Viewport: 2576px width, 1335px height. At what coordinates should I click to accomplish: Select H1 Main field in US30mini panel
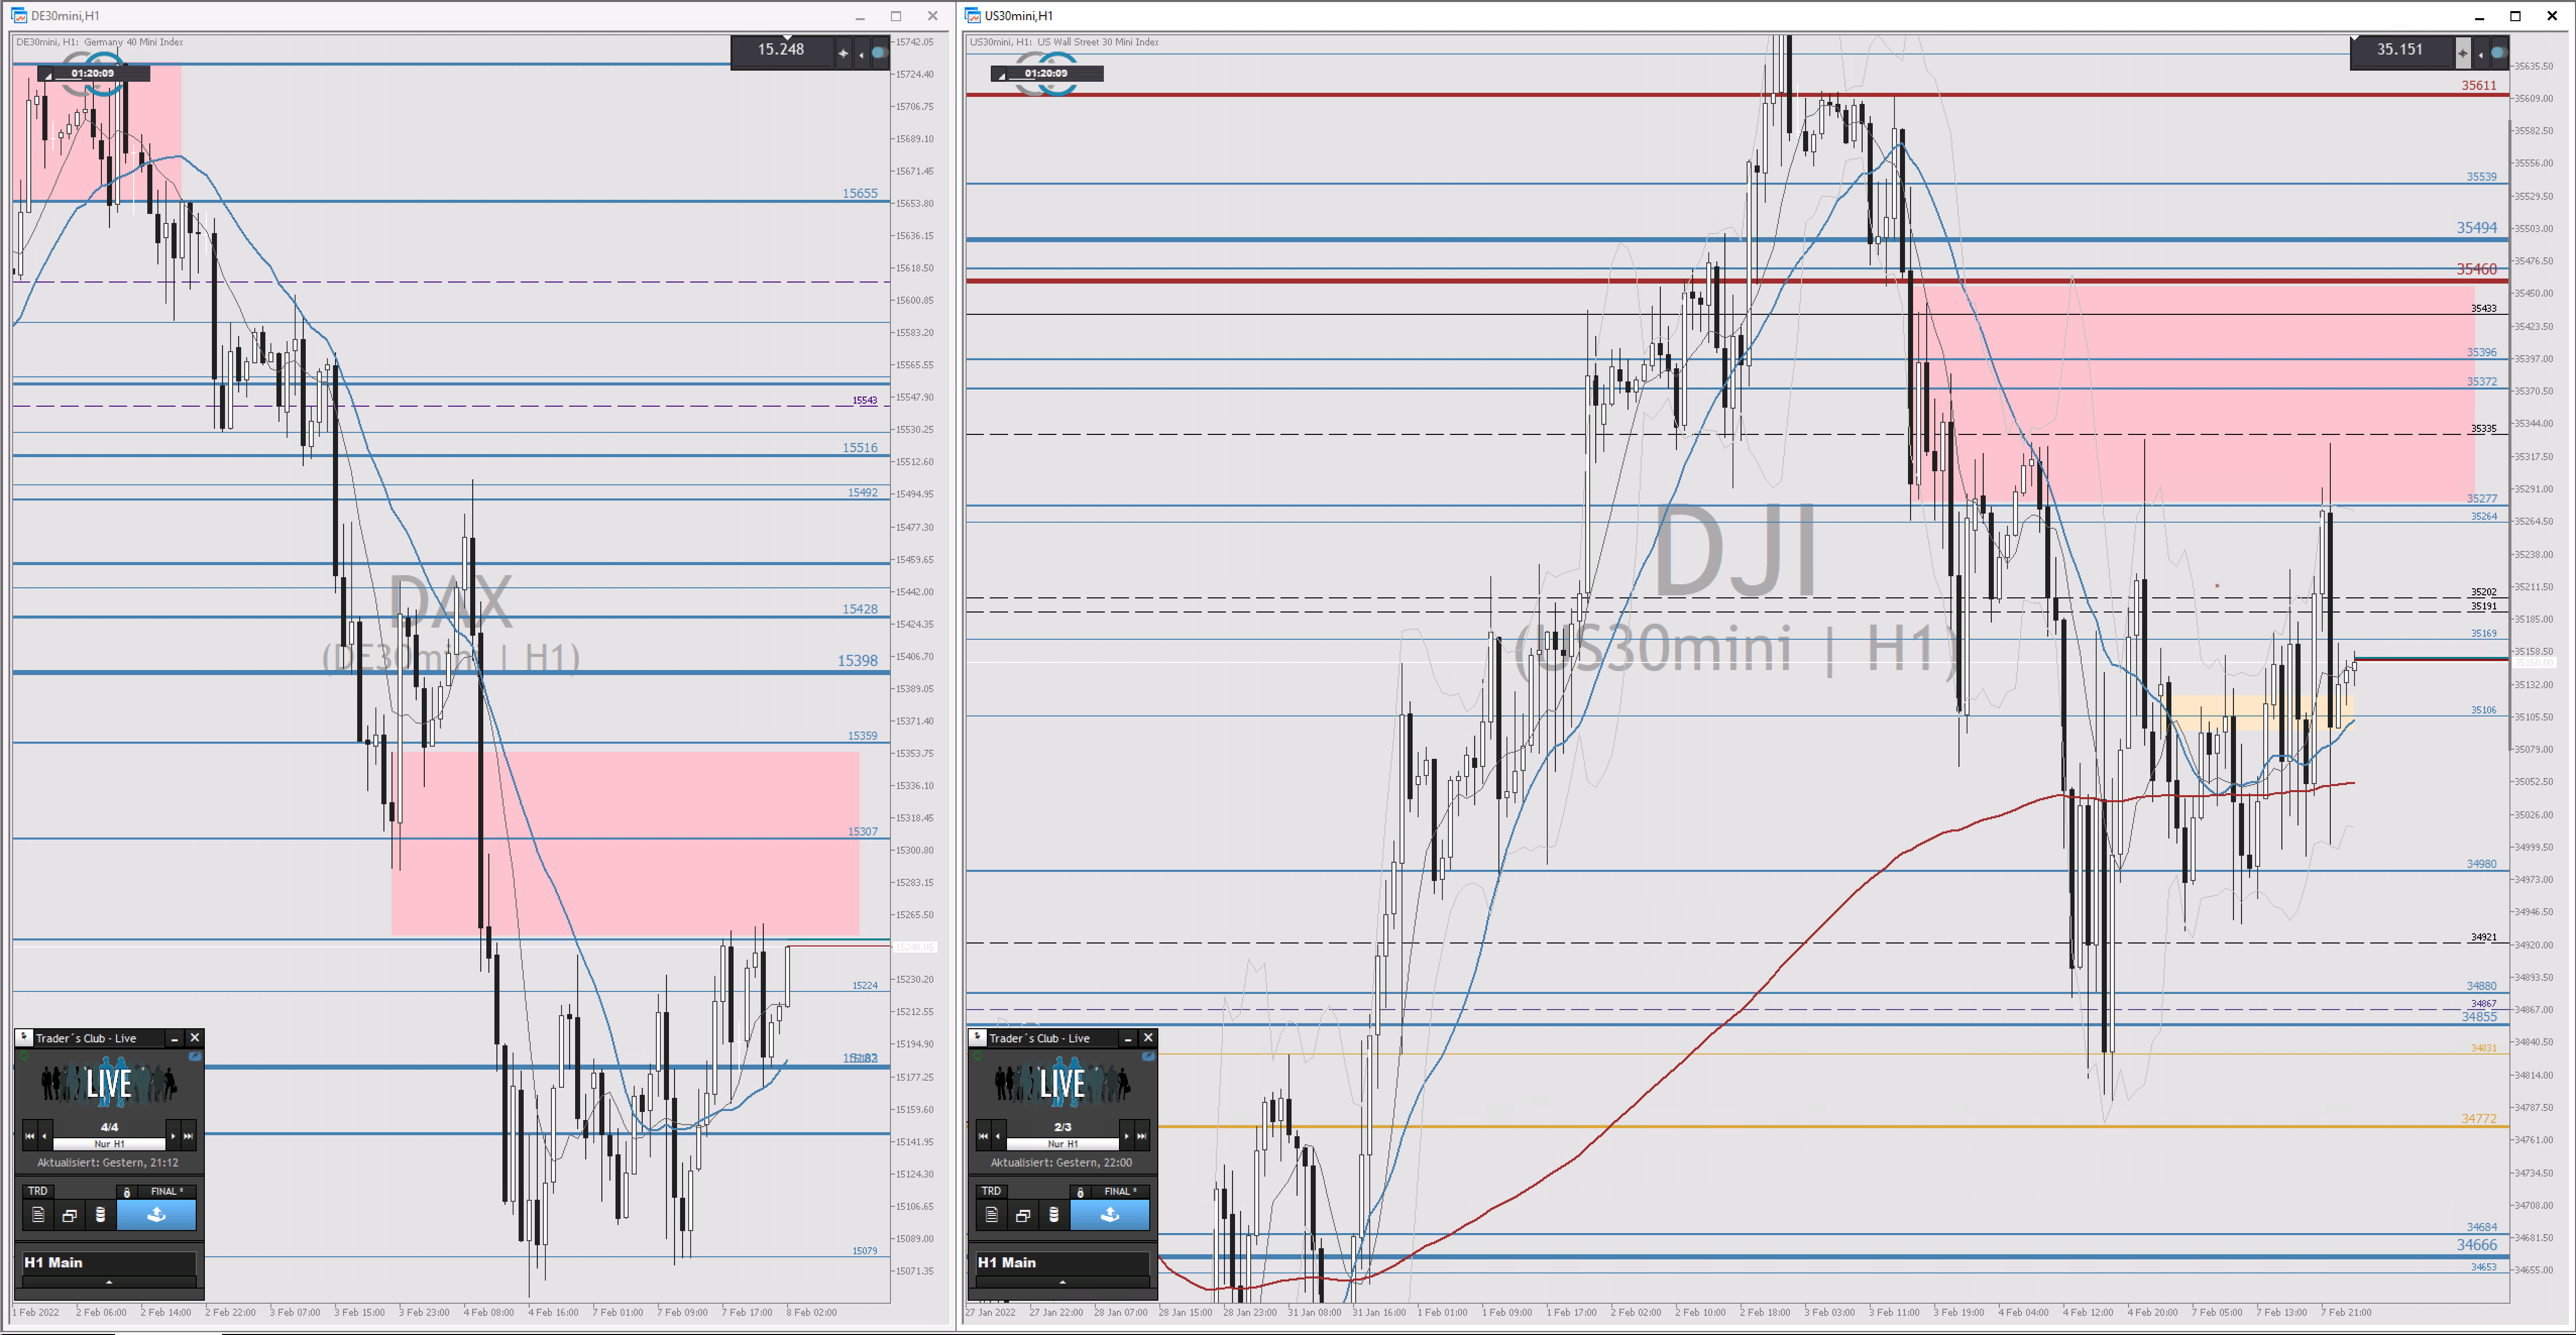point(1062,1262)
